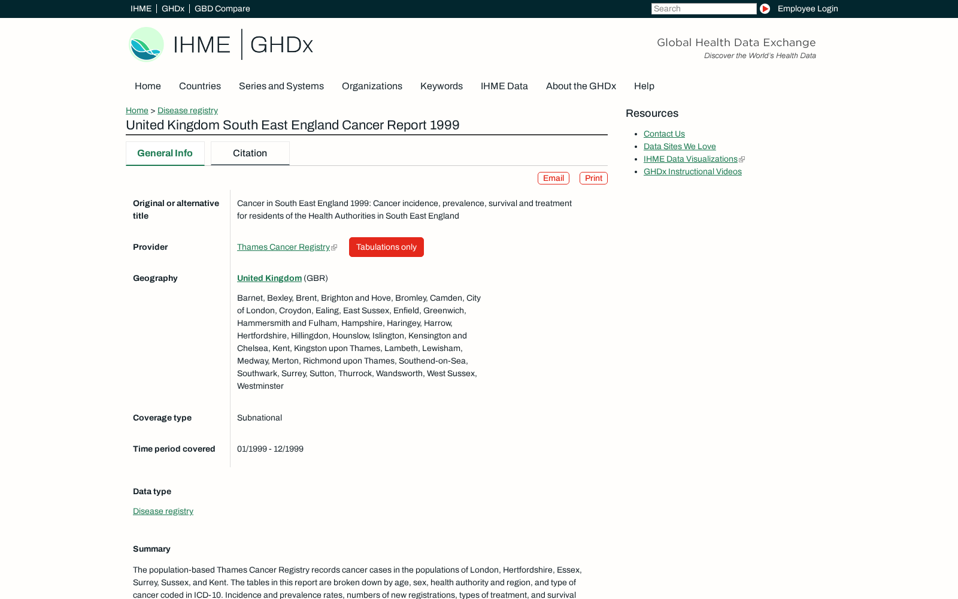This screenshot has height=599, width=958.
Task: Click the Email button
Action: (553, 179)
